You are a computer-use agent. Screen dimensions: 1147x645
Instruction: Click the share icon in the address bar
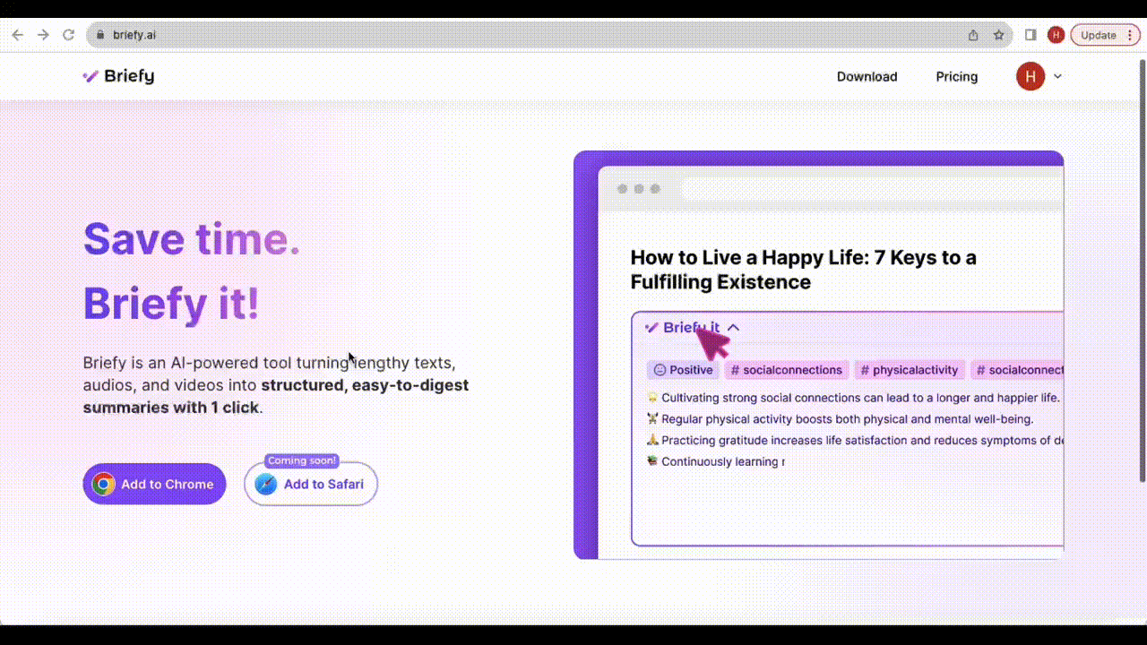coord(973,35)
